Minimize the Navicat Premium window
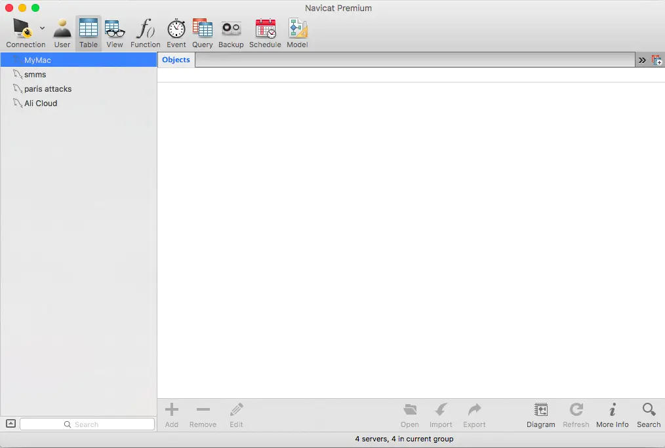This screenshot has width=665, height=448. click(x=22, y=8)
